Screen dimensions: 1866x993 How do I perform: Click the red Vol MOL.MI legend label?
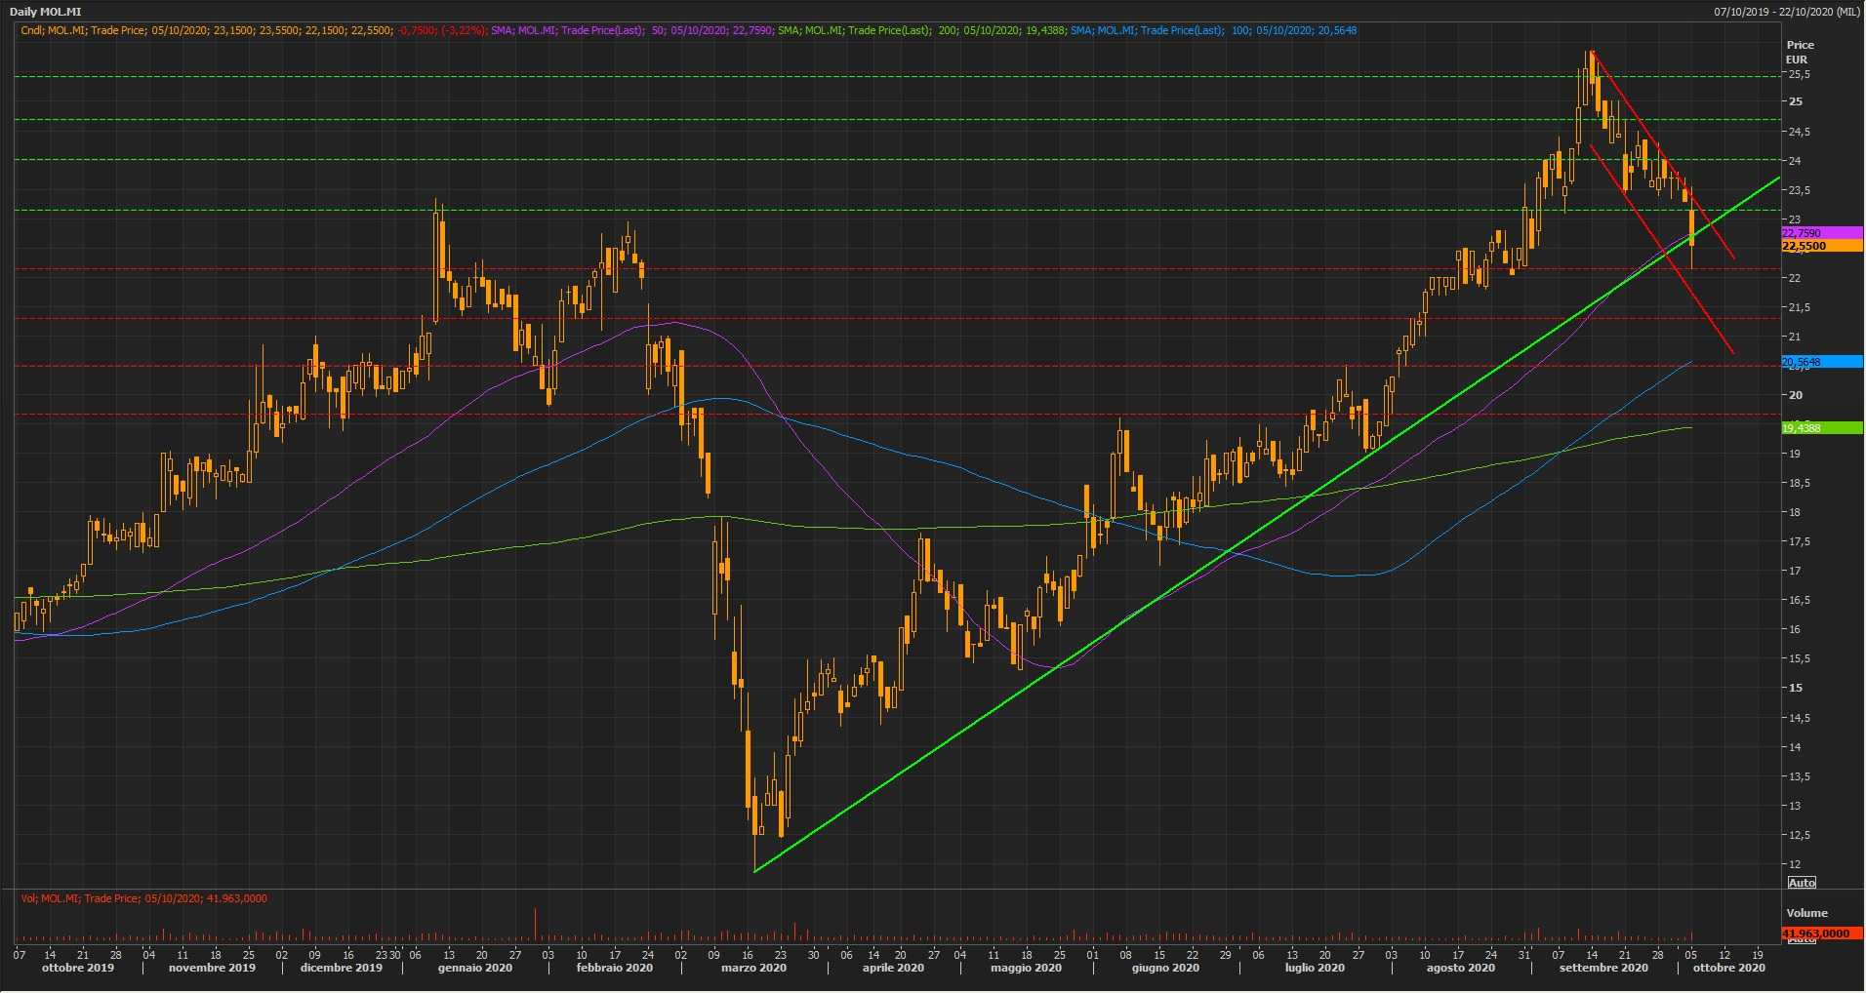coord(143,898)
